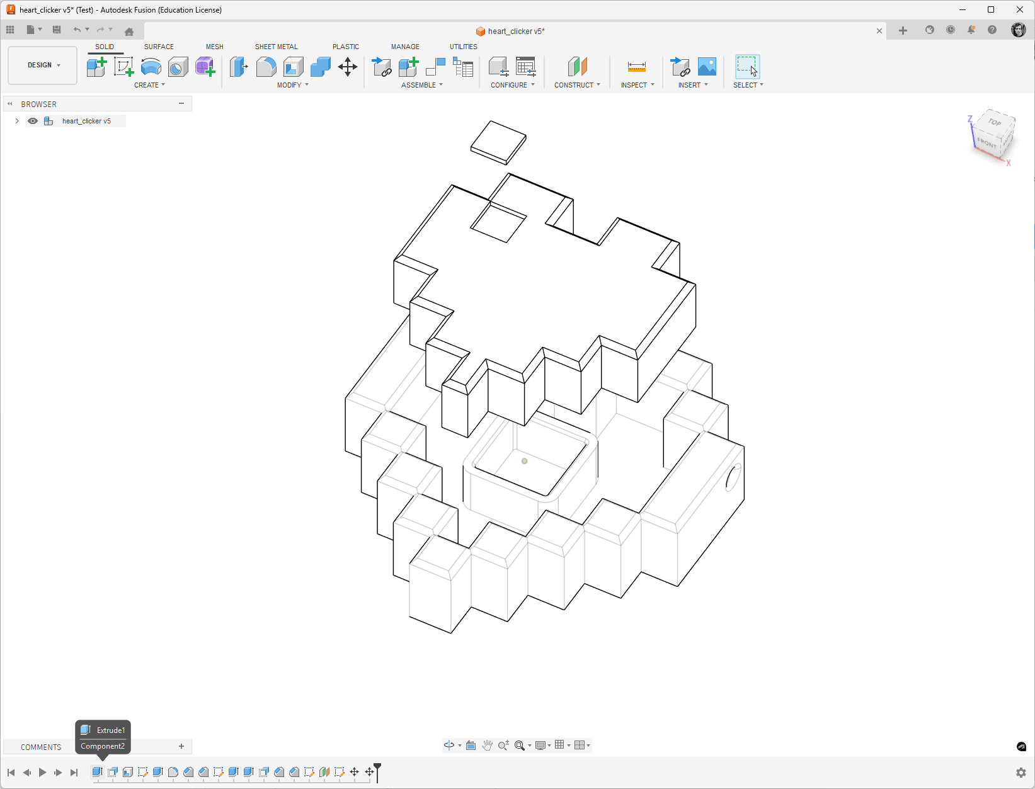Open the Data Panel grid icon
1035x789 pixels.
10,30
